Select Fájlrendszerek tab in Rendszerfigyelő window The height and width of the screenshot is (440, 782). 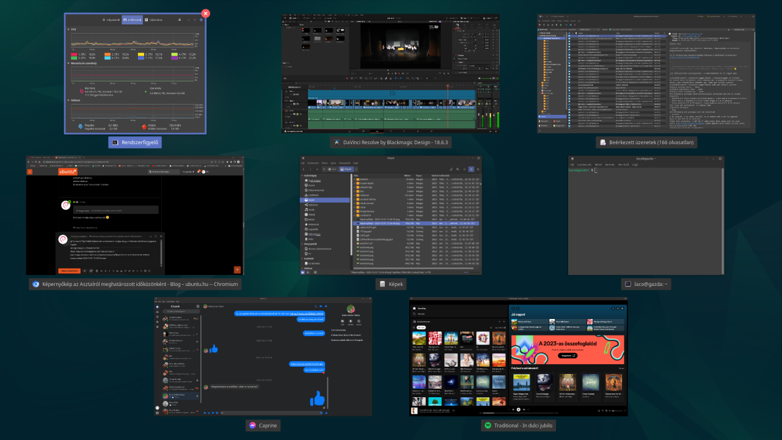pos(153,20)
